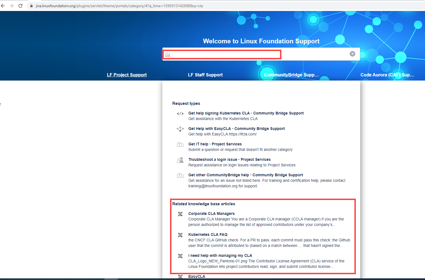Click the padlock icon in address bar

(x=31, y=6)
